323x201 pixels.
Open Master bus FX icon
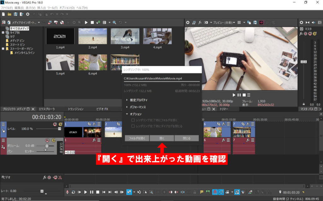pyautogui.click(x=301, y=33)
